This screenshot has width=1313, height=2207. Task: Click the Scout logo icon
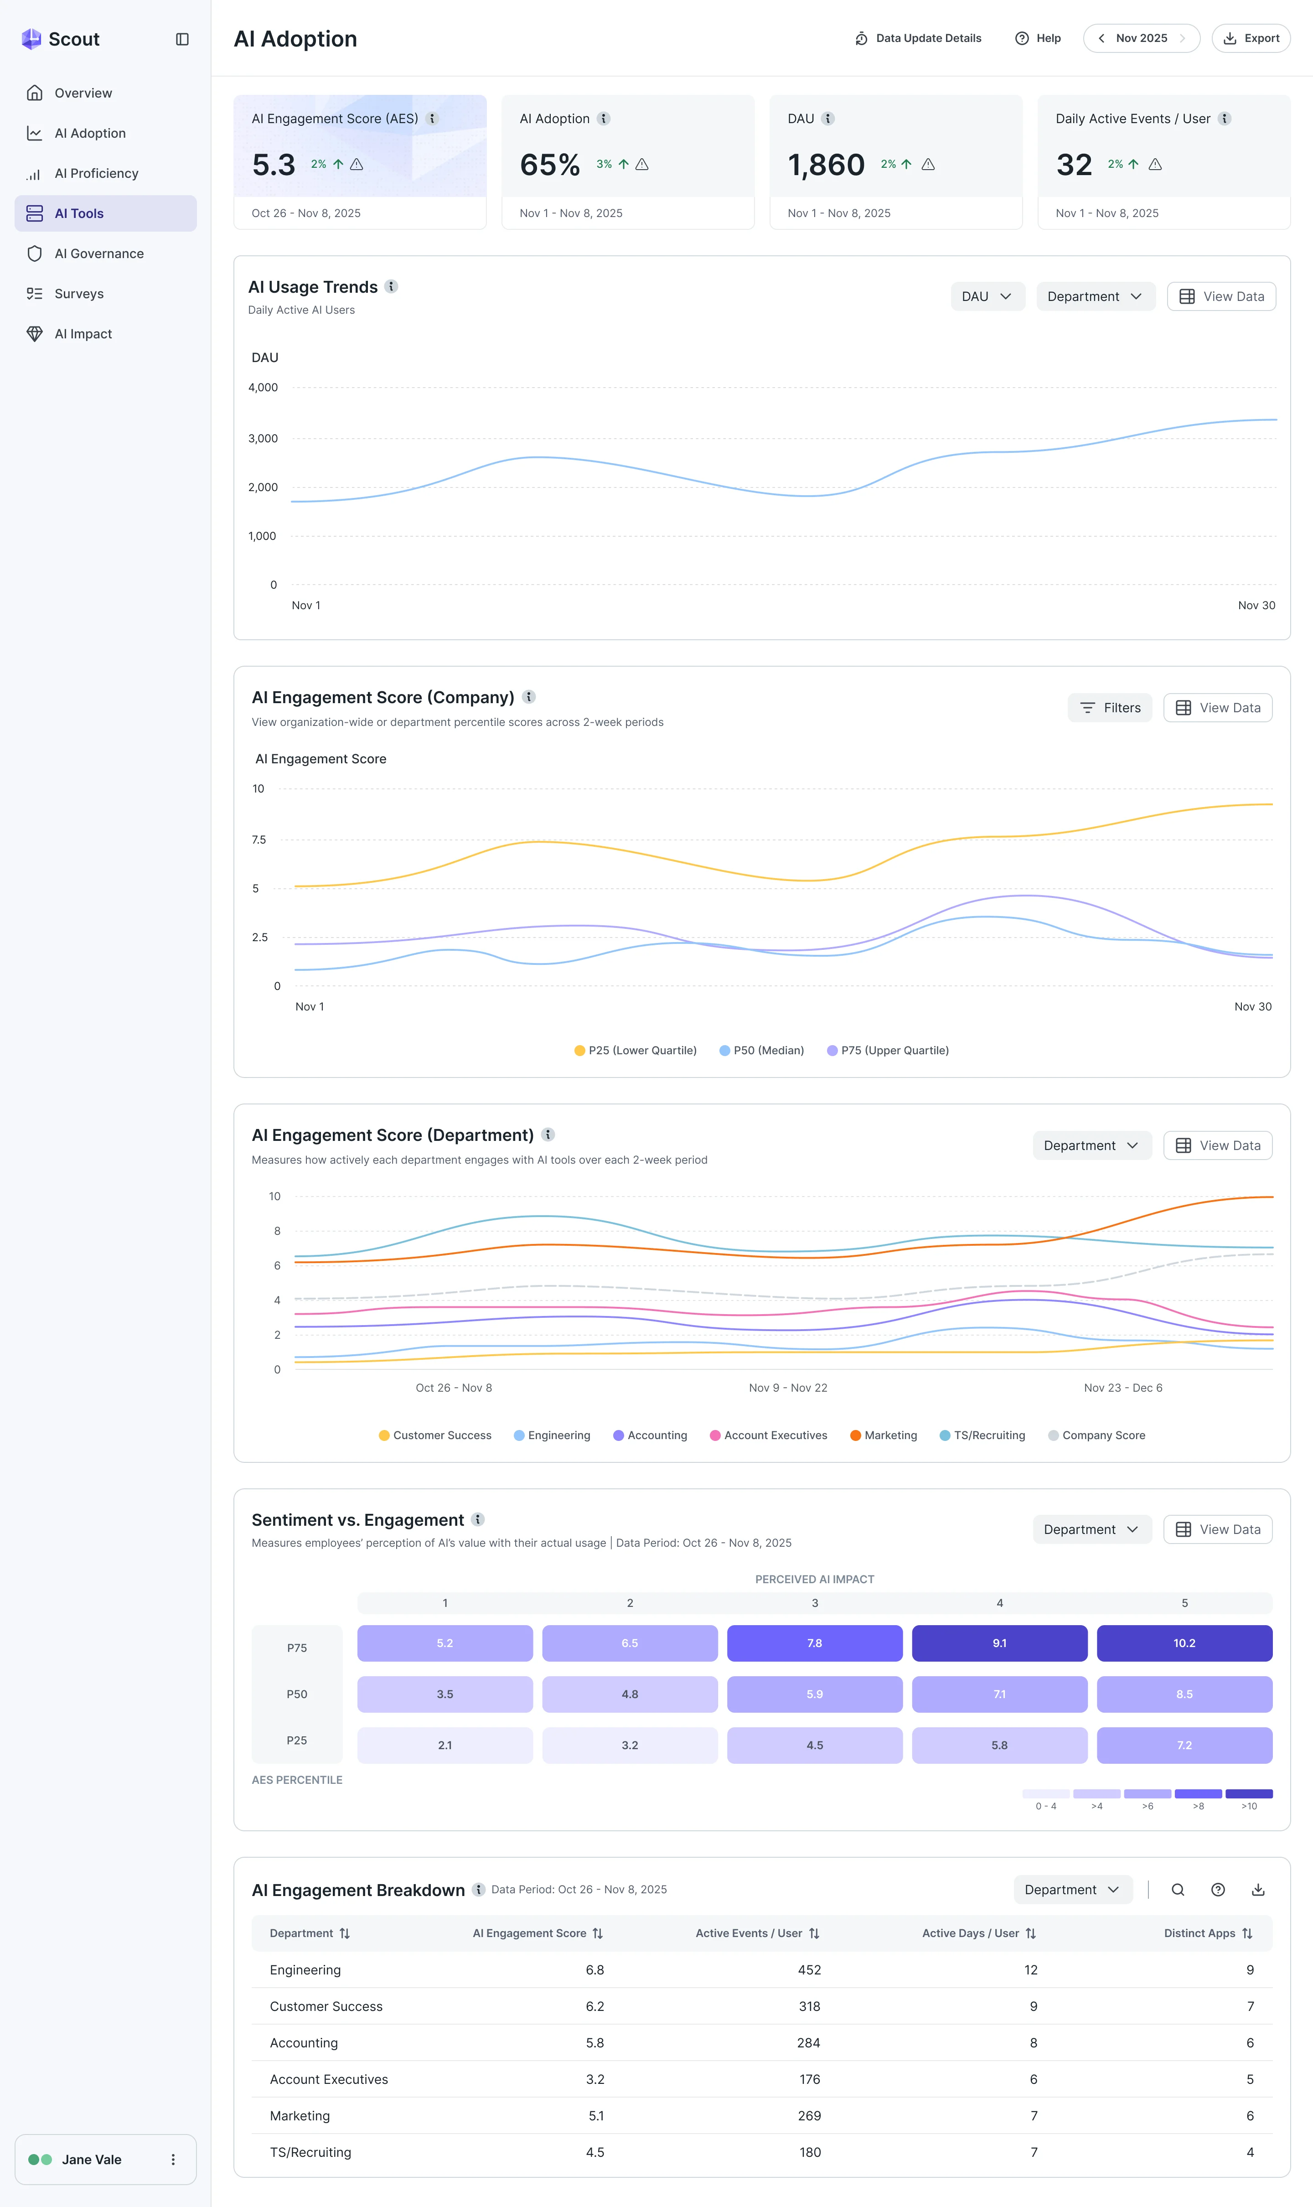pyautogui.click(x=31, y=39)
